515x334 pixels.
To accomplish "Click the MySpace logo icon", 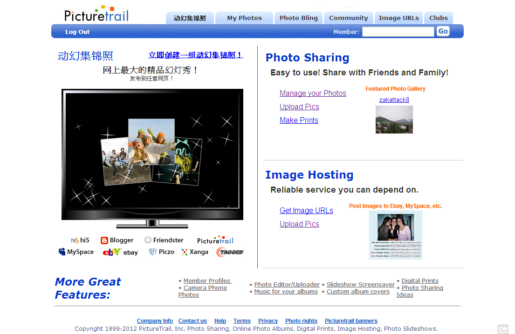I will click(62, 251).
